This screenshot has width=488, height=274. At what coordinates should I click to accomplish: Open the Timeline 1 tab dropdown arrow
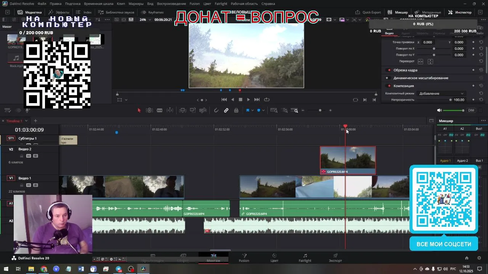tap(26, 121)
